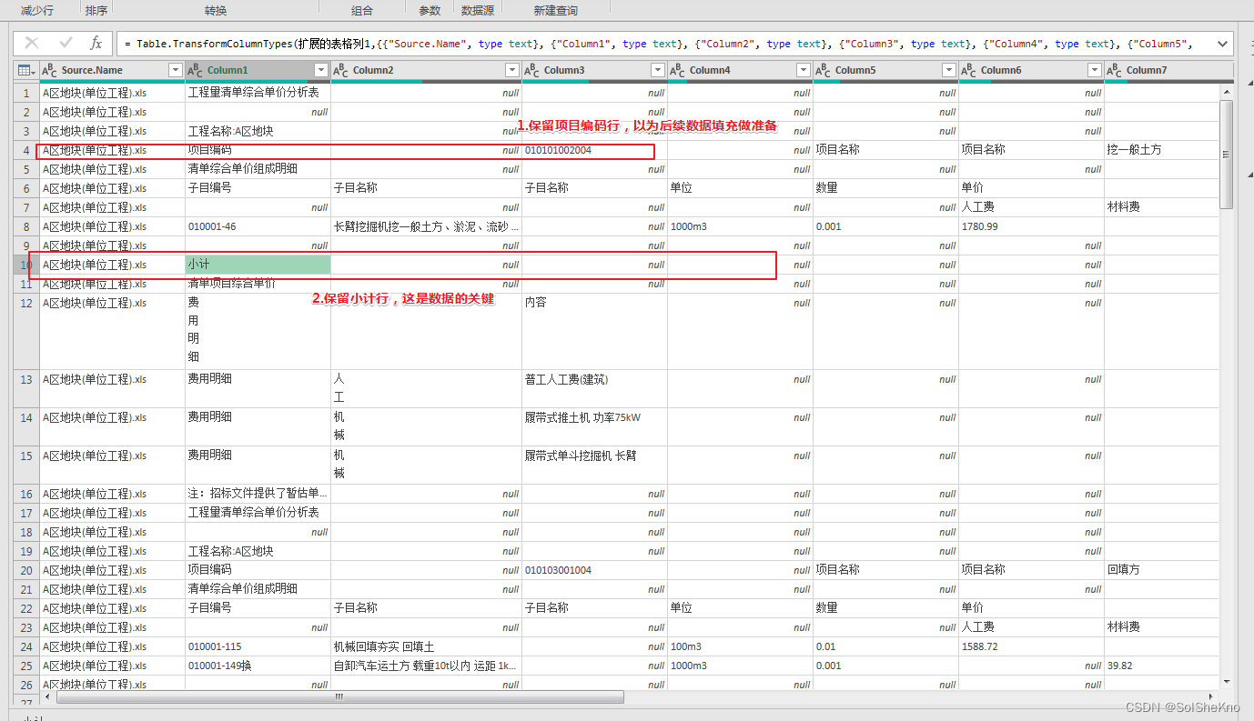Click horizontal scrollbar left arrow
Image resolution: width=1254 pixels, height=721 pixels.
coord(49,697)
